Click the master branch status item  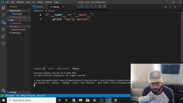pos(10,96)
